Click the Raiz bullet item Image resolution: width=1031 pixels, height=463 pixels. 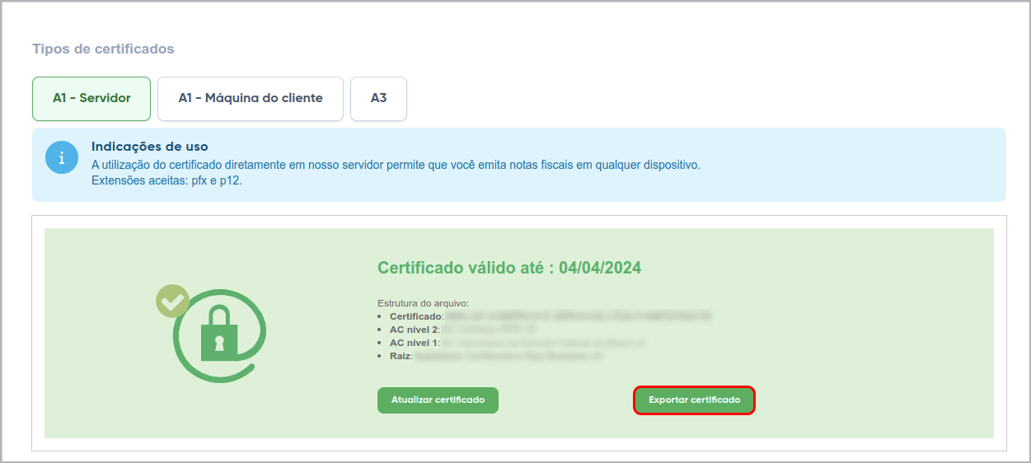click(x=401, y=356)
